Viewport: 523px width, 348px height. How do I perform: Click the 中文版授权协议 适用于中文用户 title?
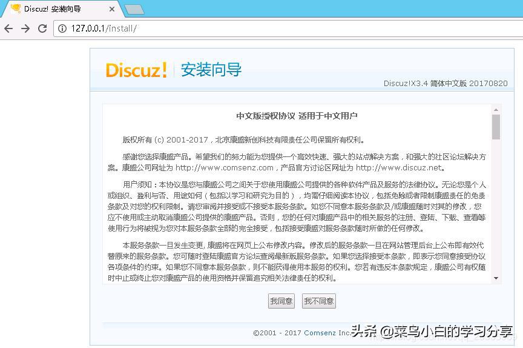click(297, 116)
